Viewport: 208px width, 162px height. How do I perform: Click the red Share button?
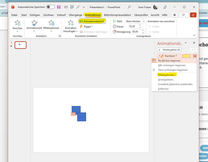coord(193,15)
